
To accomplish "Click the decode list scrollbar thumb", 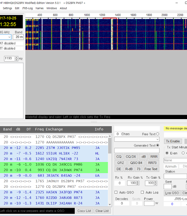I will (110, 146).
